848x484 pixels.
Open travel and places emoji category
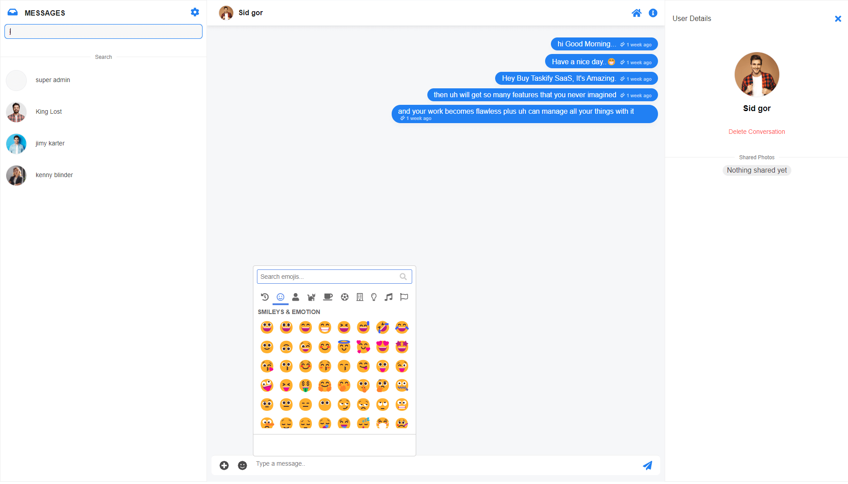click(x=360, y=297)
